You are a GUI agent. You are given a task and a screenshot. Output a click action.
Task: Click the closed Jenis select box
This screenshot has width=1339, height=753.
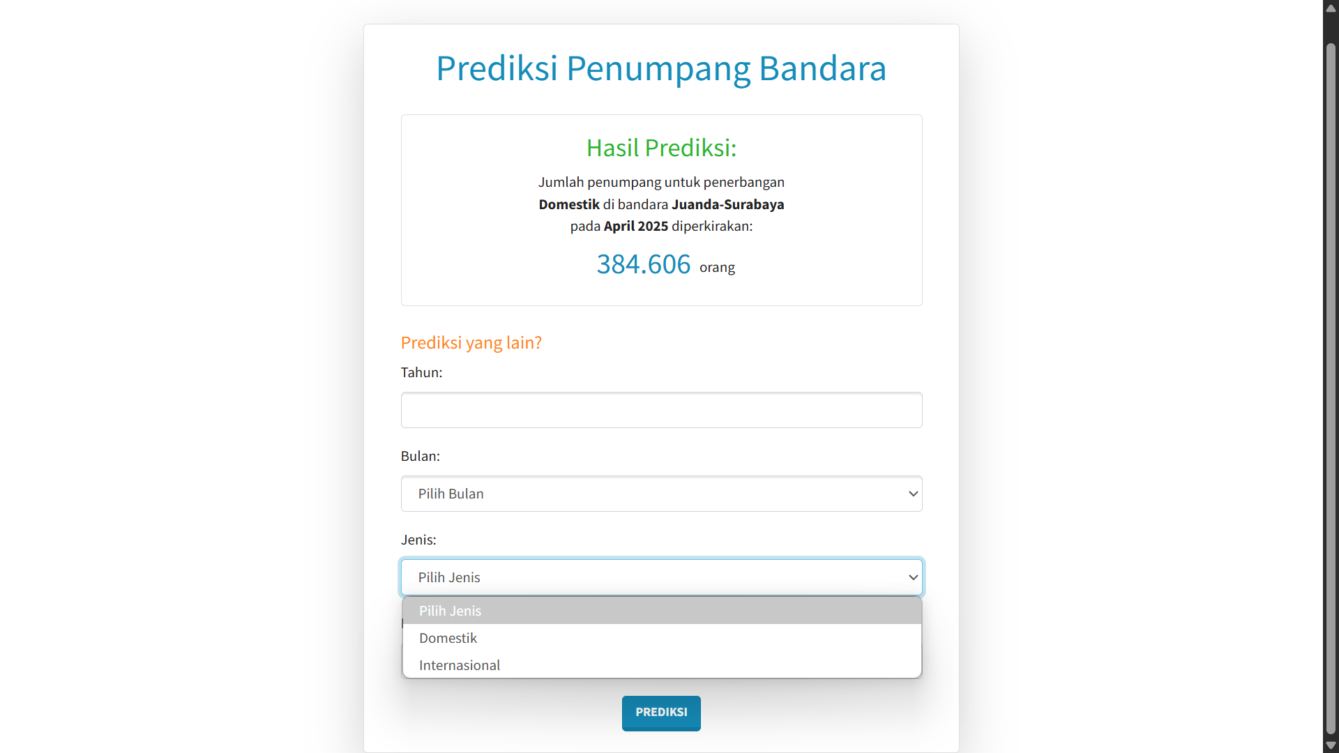pos(660,577)
